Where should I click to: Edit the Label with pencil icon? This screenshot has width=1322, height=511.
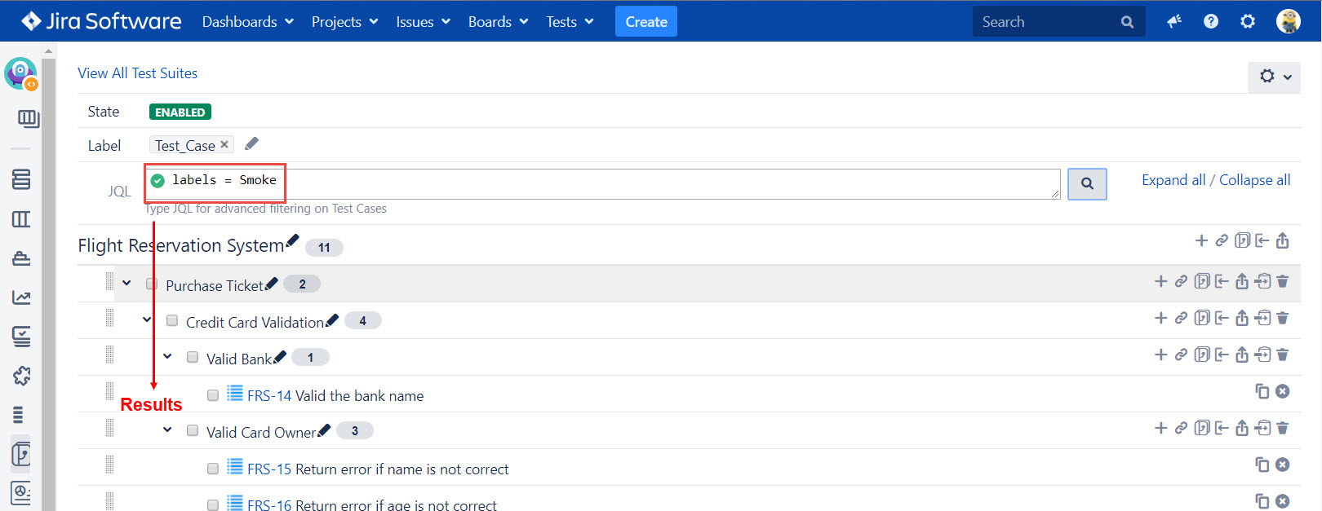point(251,144)
